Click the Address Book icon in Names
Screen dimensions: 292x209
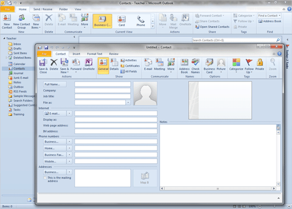coord(184,66)
